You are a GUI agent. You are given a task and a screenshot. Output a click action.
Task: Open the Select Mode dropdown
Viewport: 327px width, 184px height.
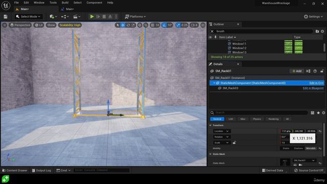[x=28, y=16]
